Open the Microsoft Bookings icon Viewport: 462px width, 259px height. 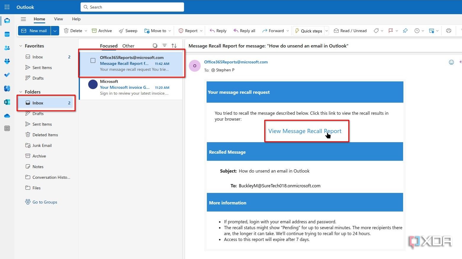(7, 102)
